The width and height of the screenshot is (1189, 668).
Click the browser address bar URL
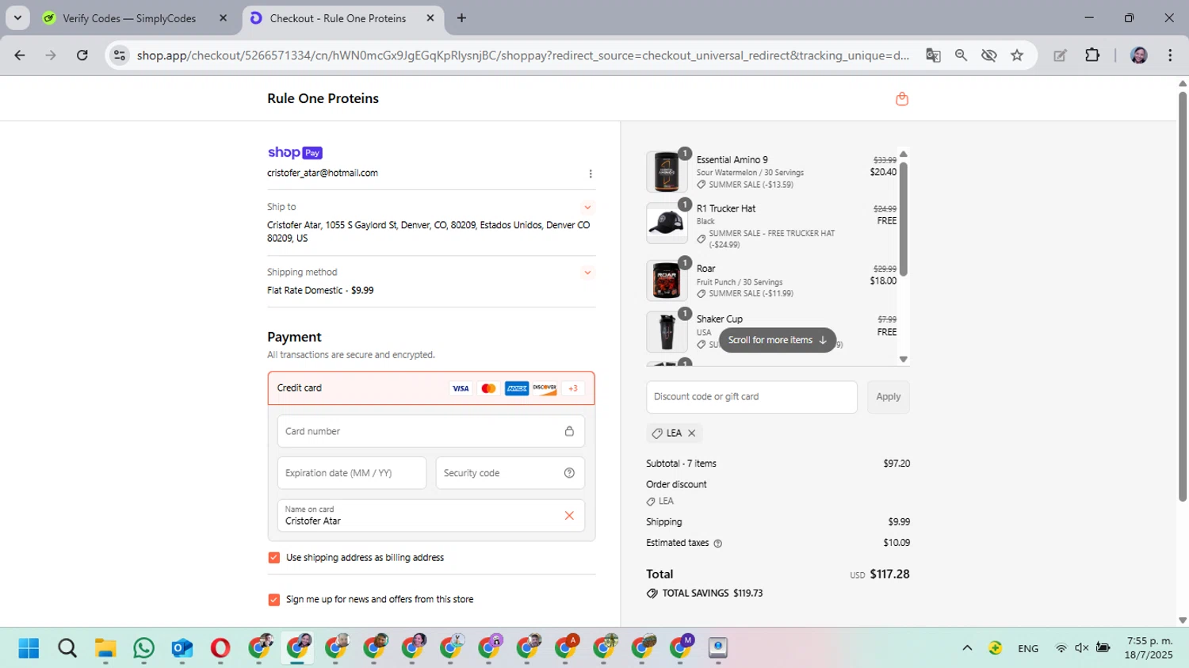tap(523, 55)
